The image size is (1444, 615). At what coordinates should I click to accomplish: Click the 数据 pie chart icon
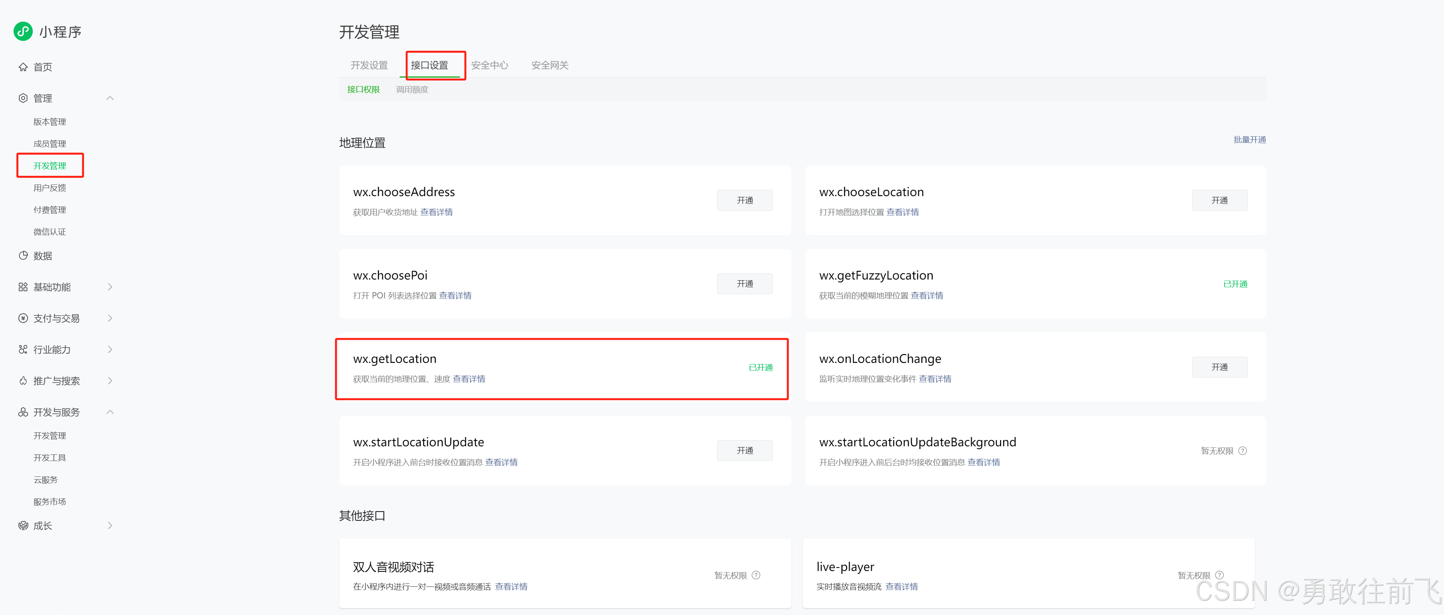23,256
